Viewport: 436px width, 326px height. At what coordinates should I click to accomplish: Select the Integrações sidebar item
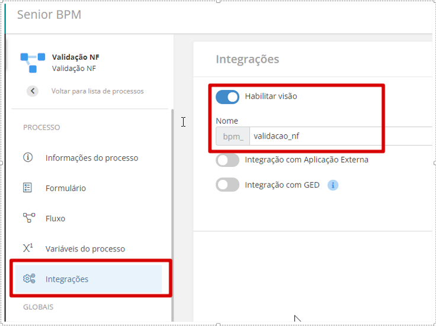point(67,279)
